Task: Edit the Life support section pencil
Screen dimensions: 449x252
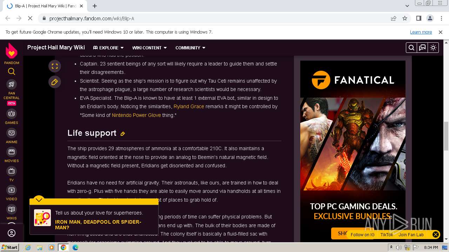Action: [x=123, y=134]
